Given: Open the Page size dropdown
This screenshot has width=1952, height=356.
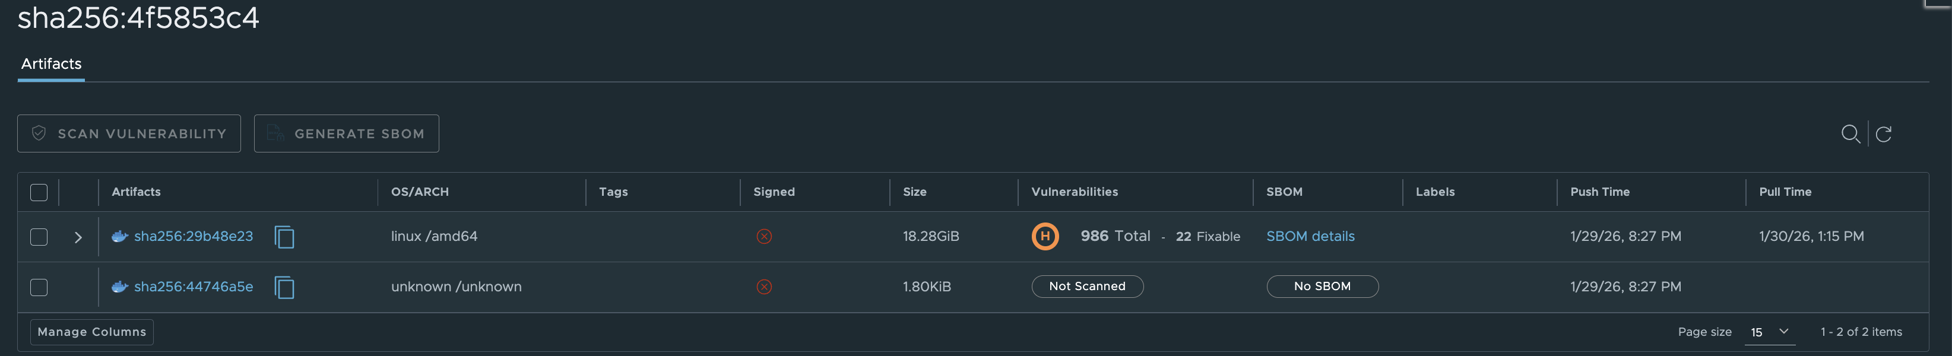Looking at the screenshot, I should coord(1769,332).
